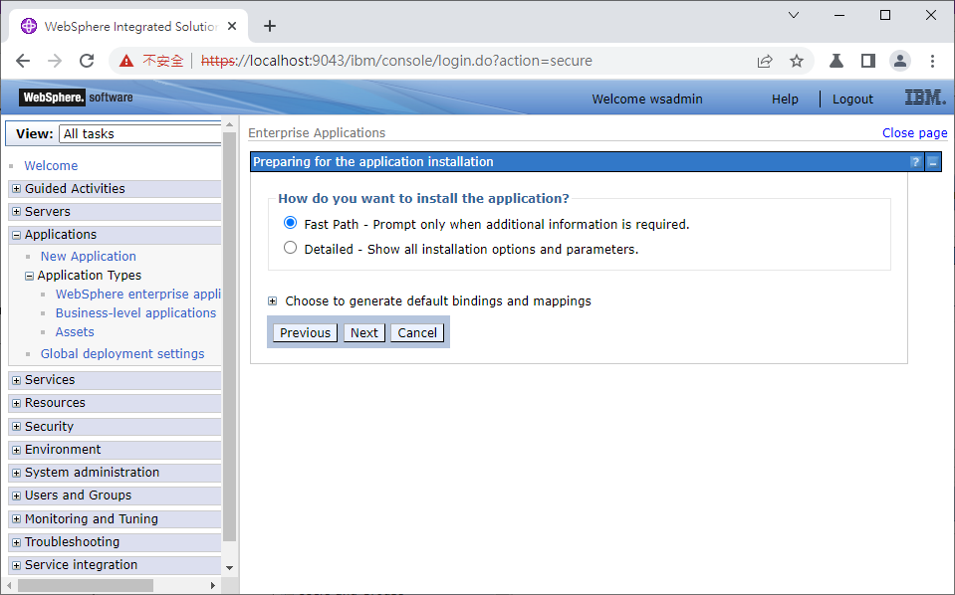Expand Users and Groups section
This screenshot has width=955, height=595.
point(17,496)
